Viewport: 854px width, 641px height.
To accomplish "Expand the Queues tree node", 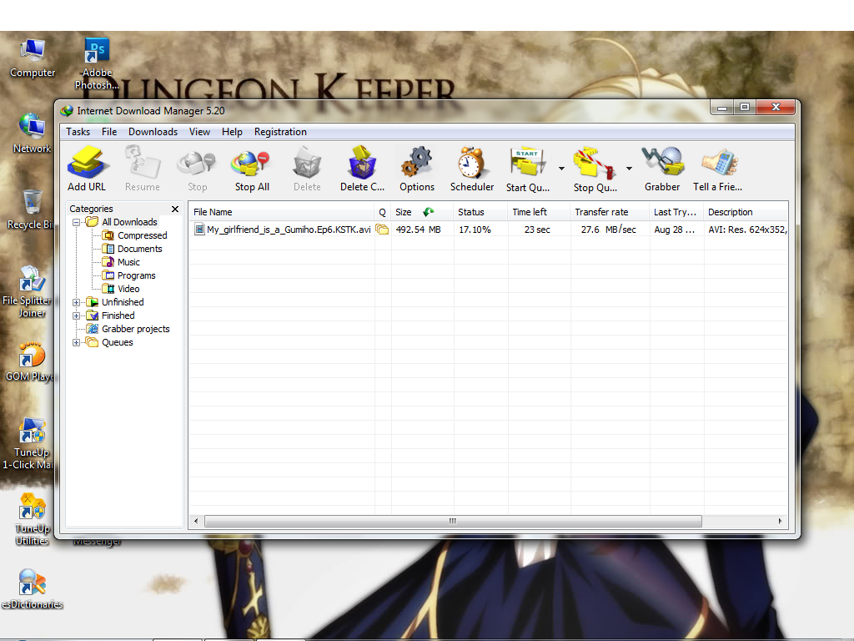I will [76, 342].
